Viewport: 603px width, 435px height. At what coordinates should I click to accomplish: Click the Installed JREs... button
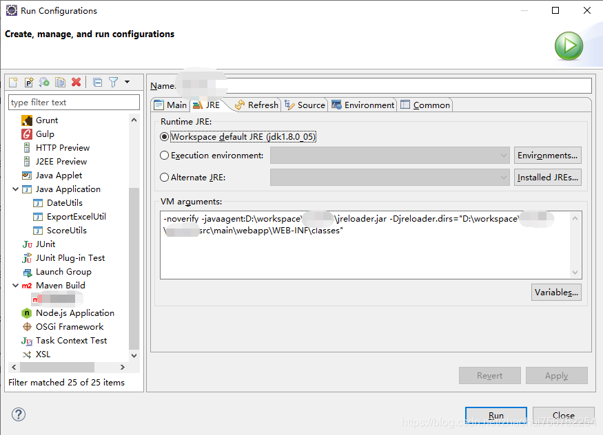[x=548, y=178]
